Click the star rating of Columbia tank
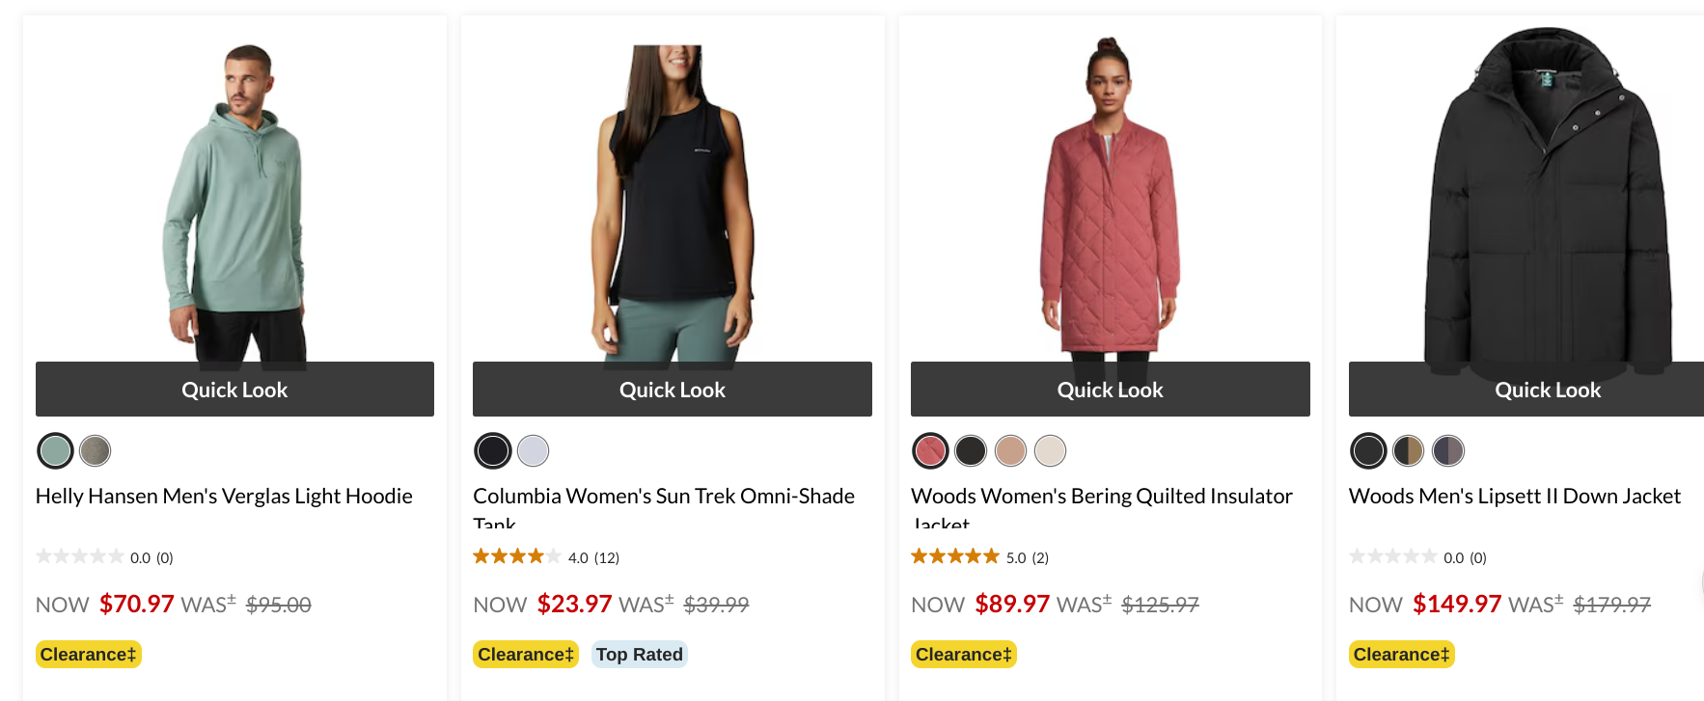This screenshot has width=1704, height=701. (x=516, y=557)
